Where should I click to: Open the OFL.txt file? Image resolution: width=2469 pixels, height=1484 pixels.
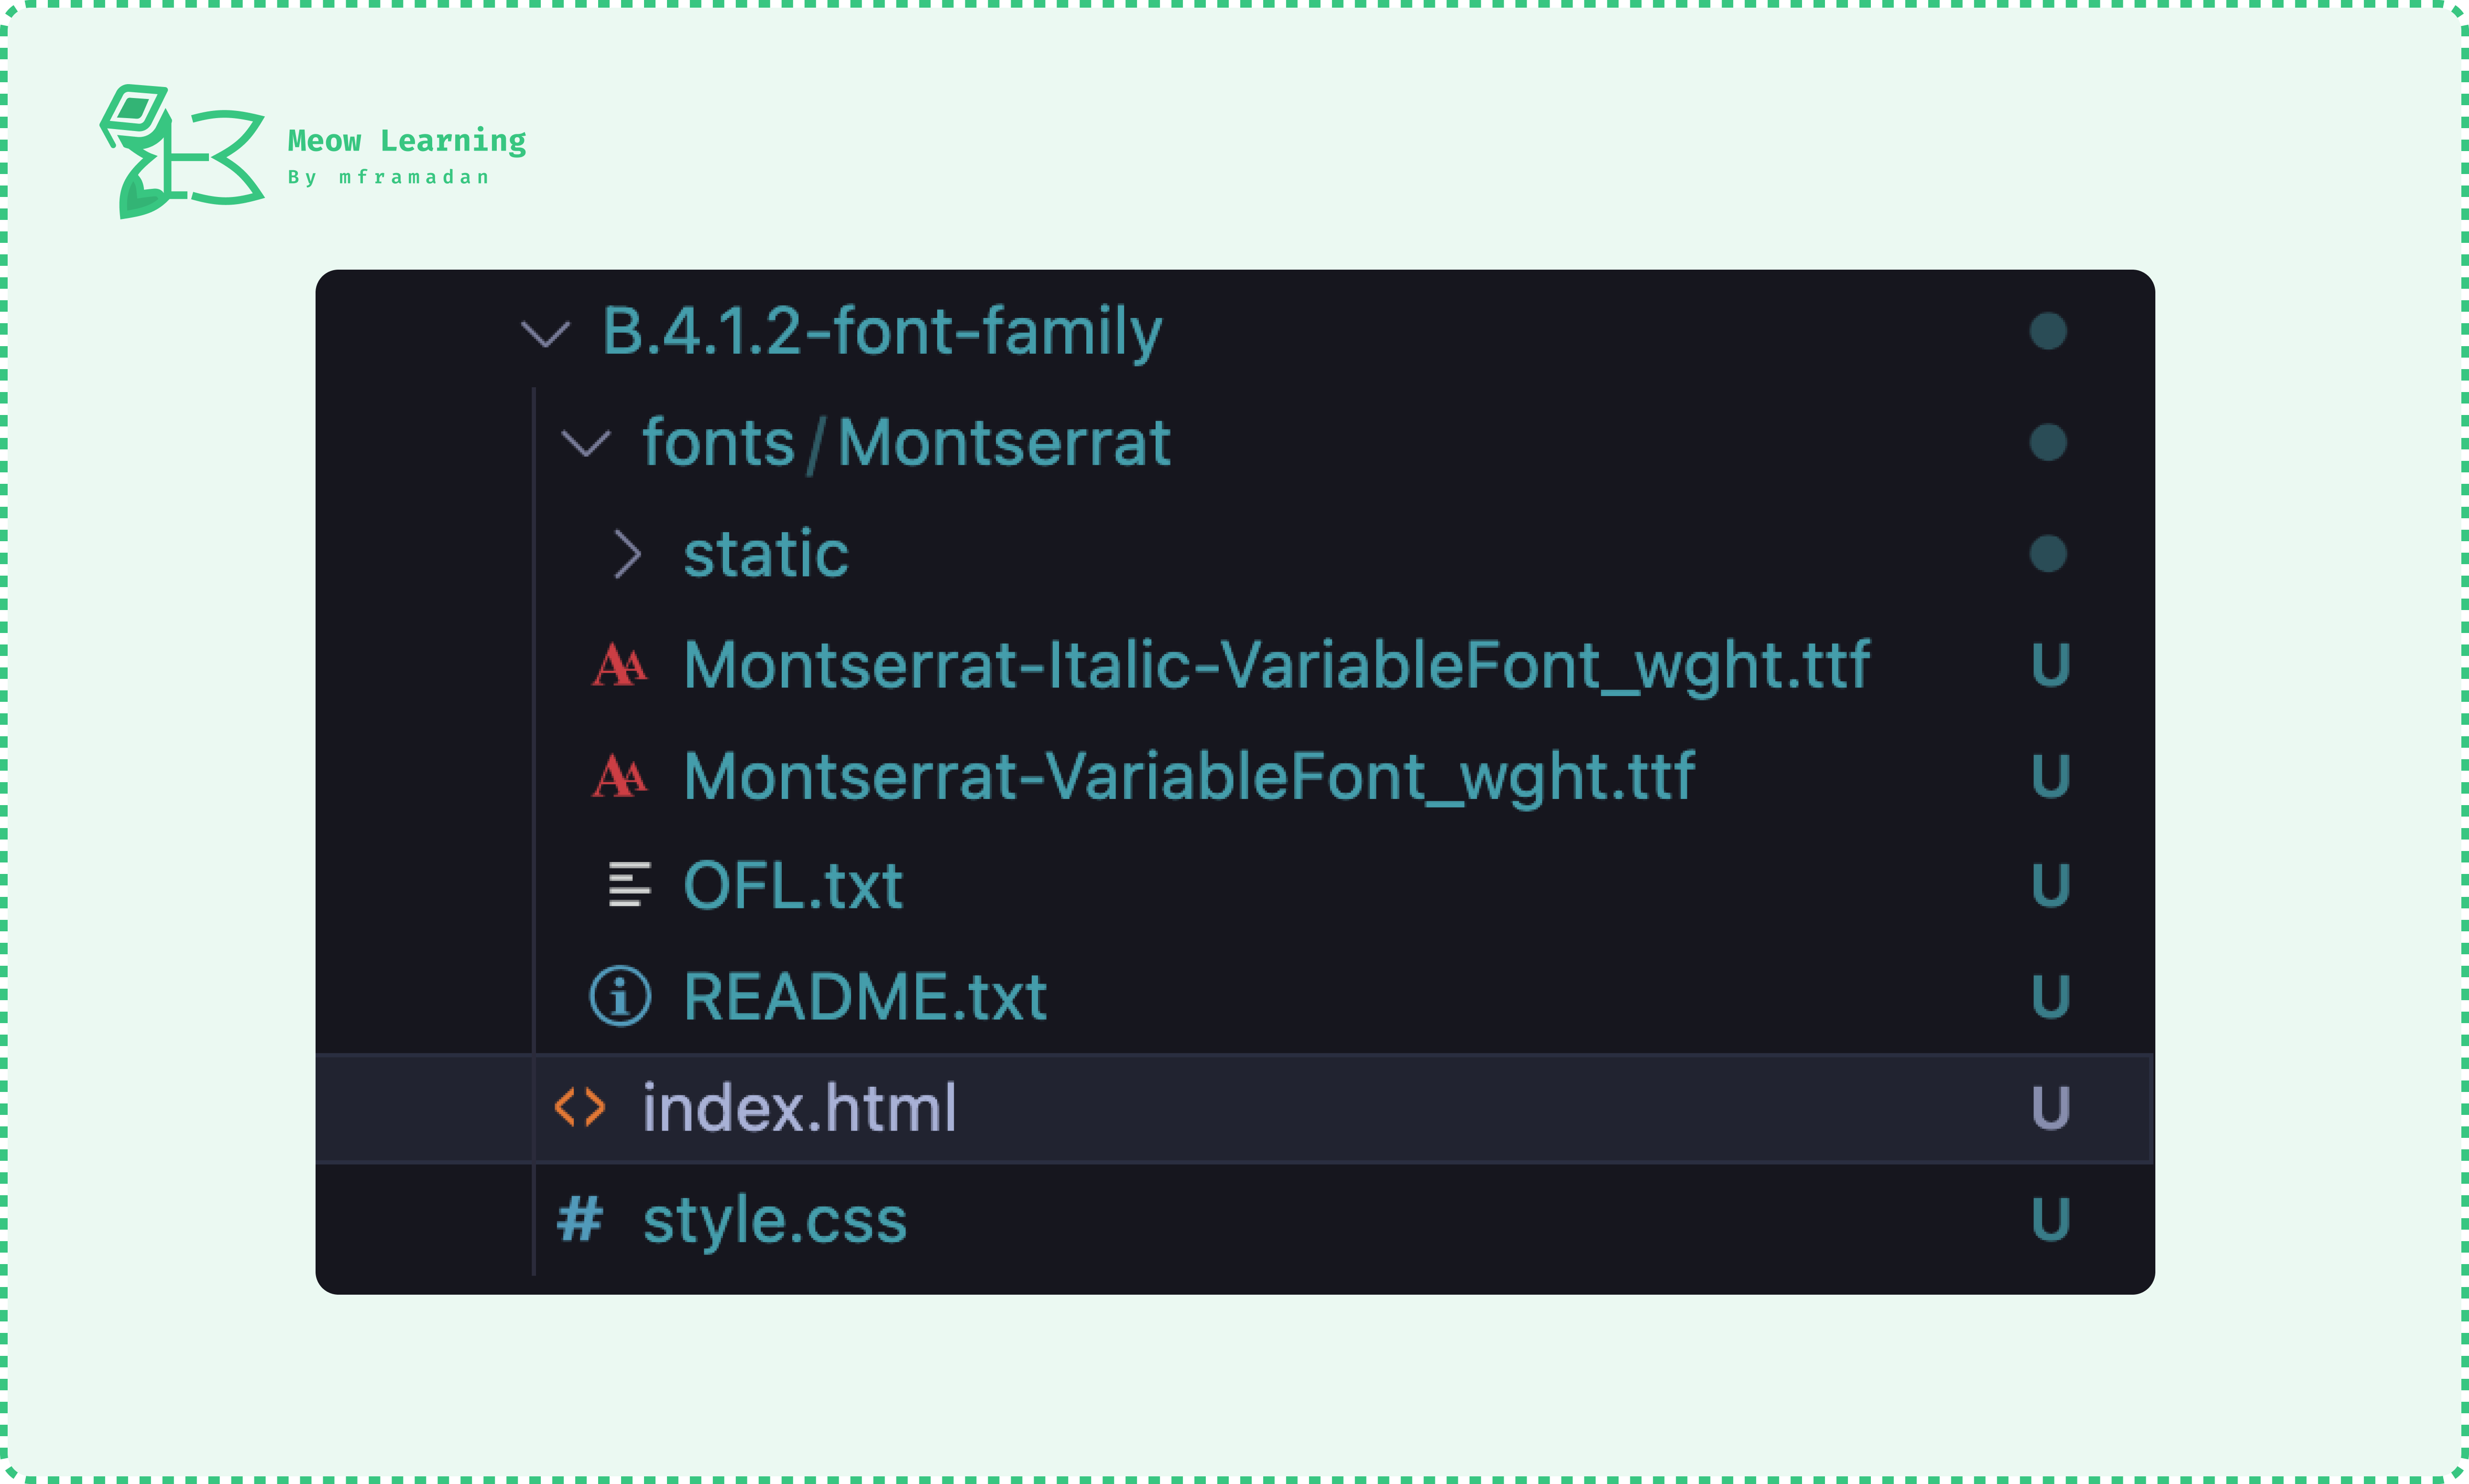pyautogui.click(x=793, y=886)
